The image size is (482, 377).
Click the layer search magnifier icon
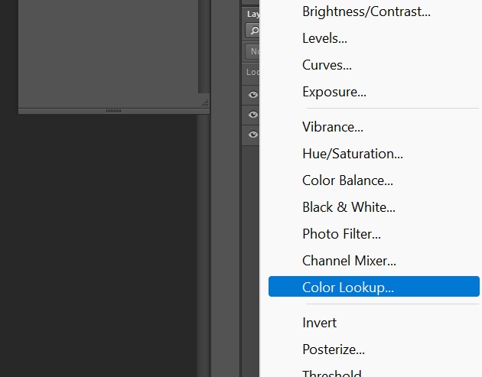point(252,31)
